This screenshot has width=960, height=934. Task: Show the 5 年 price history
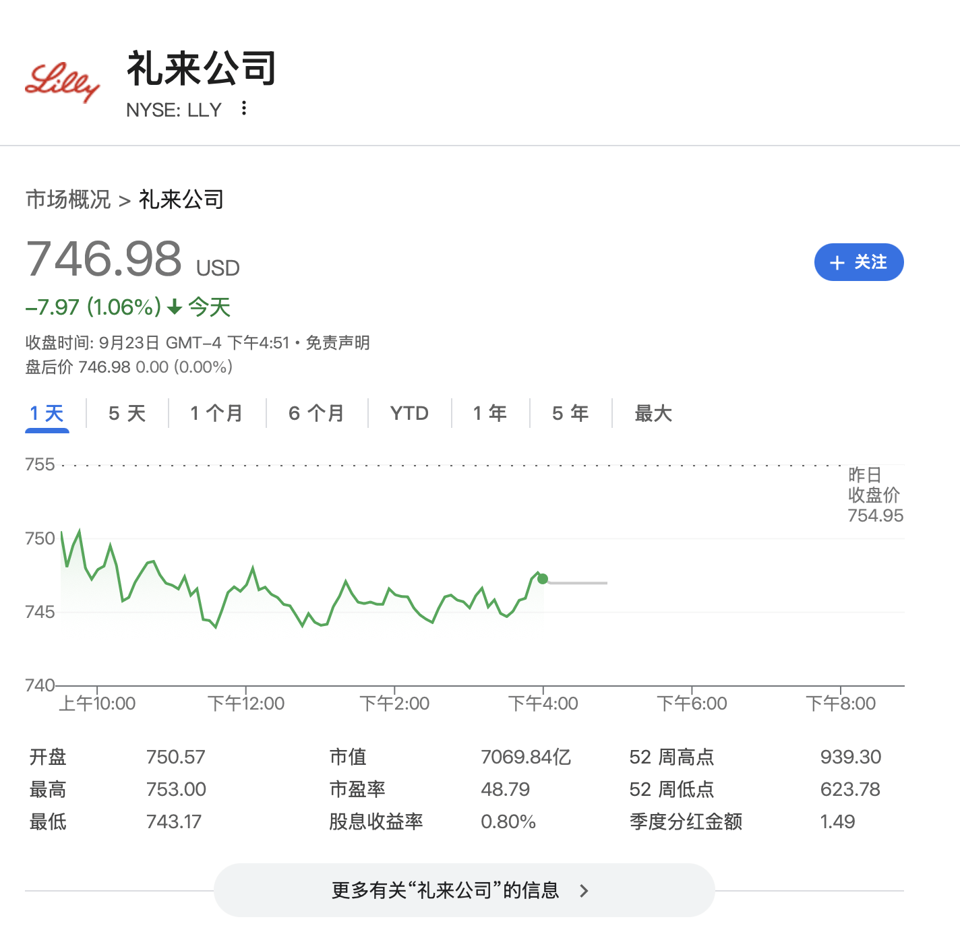pos(570,413)
